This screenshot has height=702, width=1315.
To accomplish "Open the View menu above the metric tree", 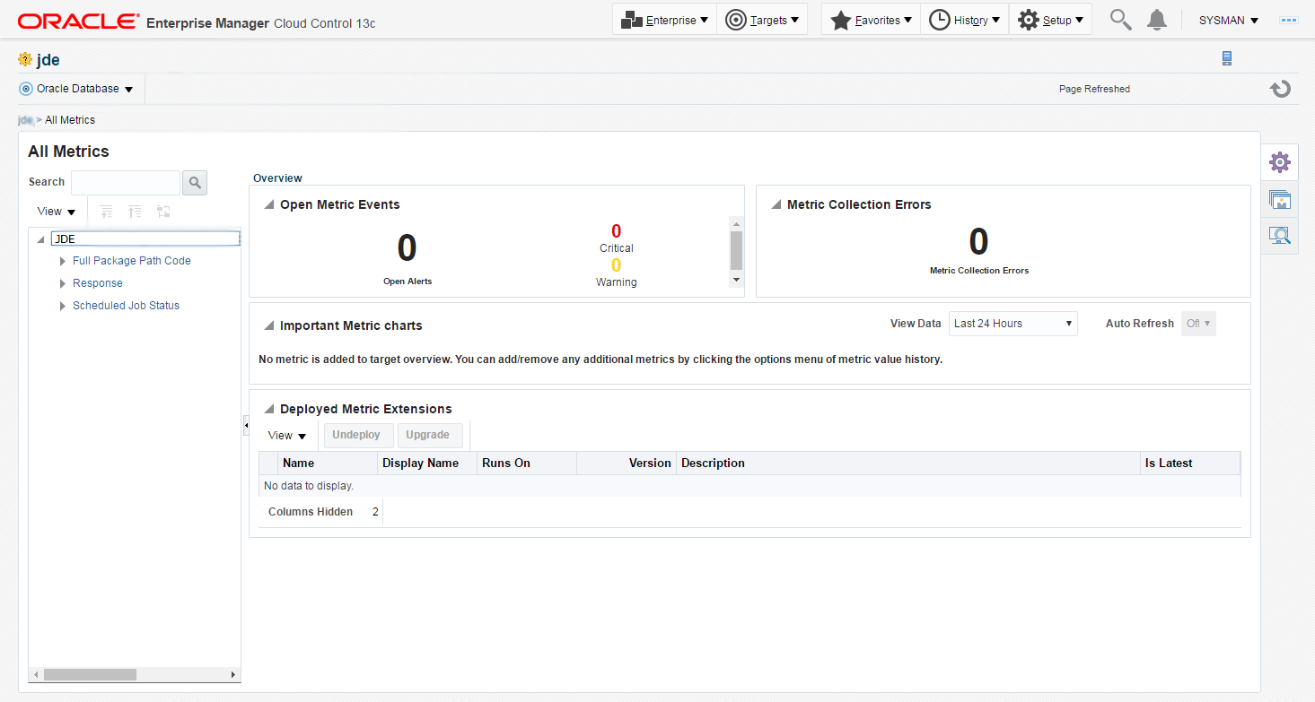I will [57, 212].
